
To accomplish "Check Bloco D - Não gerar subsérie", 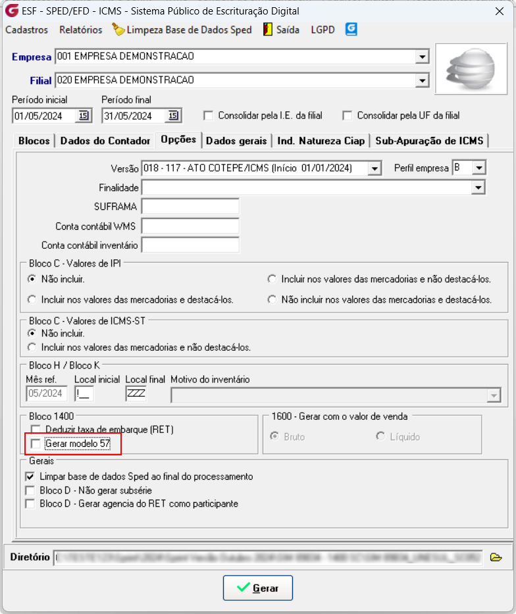I will [x=30, y=490].
